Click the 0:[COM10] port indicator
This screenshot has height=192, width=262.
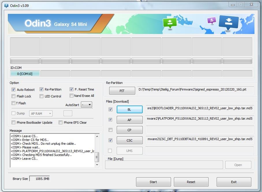25,74
